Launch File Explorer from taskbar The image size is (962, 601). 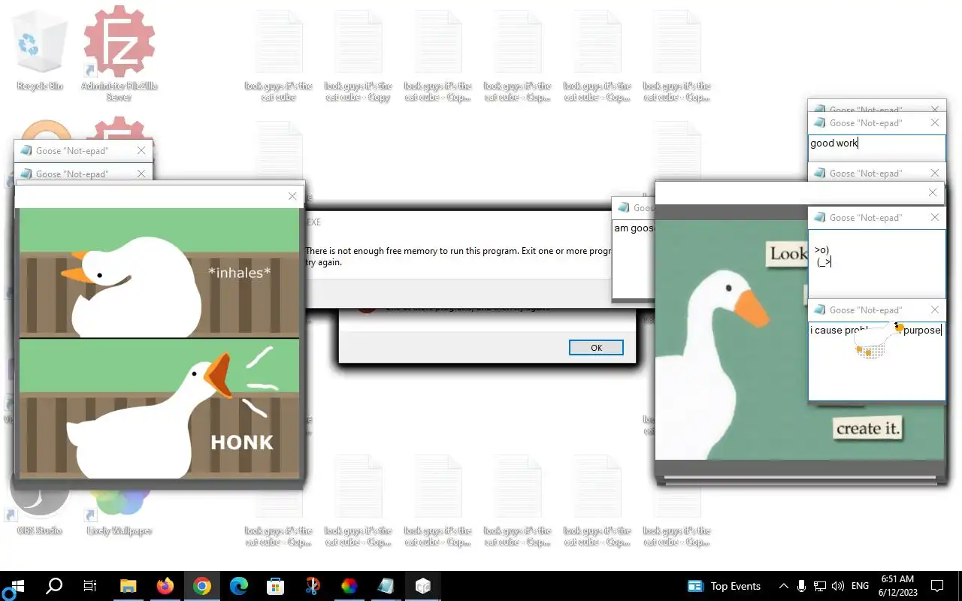[x=129, y=586]
